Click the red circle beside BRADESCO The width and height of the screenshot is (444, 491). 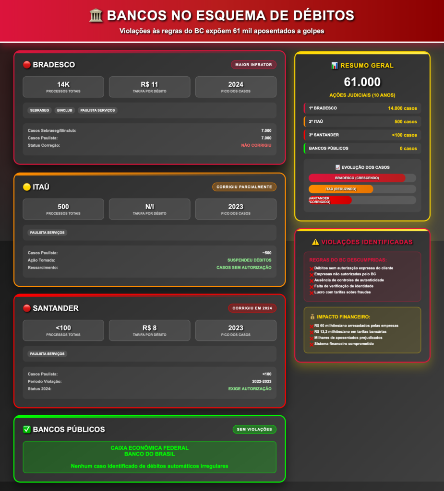[x=27, y=65]
